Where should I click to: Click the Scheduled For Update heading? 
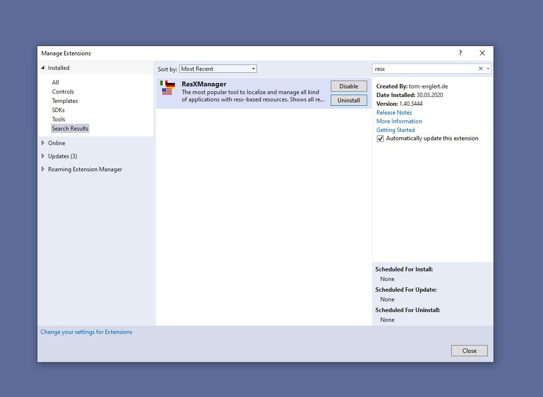(x=406, y=290)
